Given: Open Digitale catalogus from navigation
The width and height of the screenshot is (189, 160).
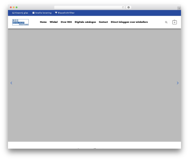Looking at the screenshot, I should point(85,22).
